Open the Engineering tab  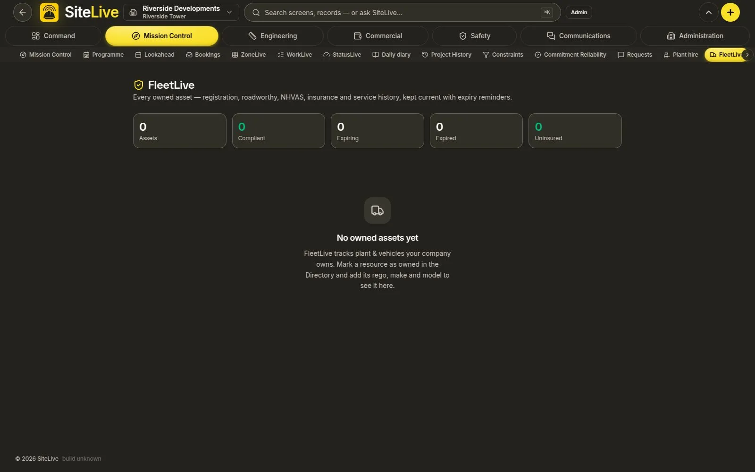pos(273,36)
